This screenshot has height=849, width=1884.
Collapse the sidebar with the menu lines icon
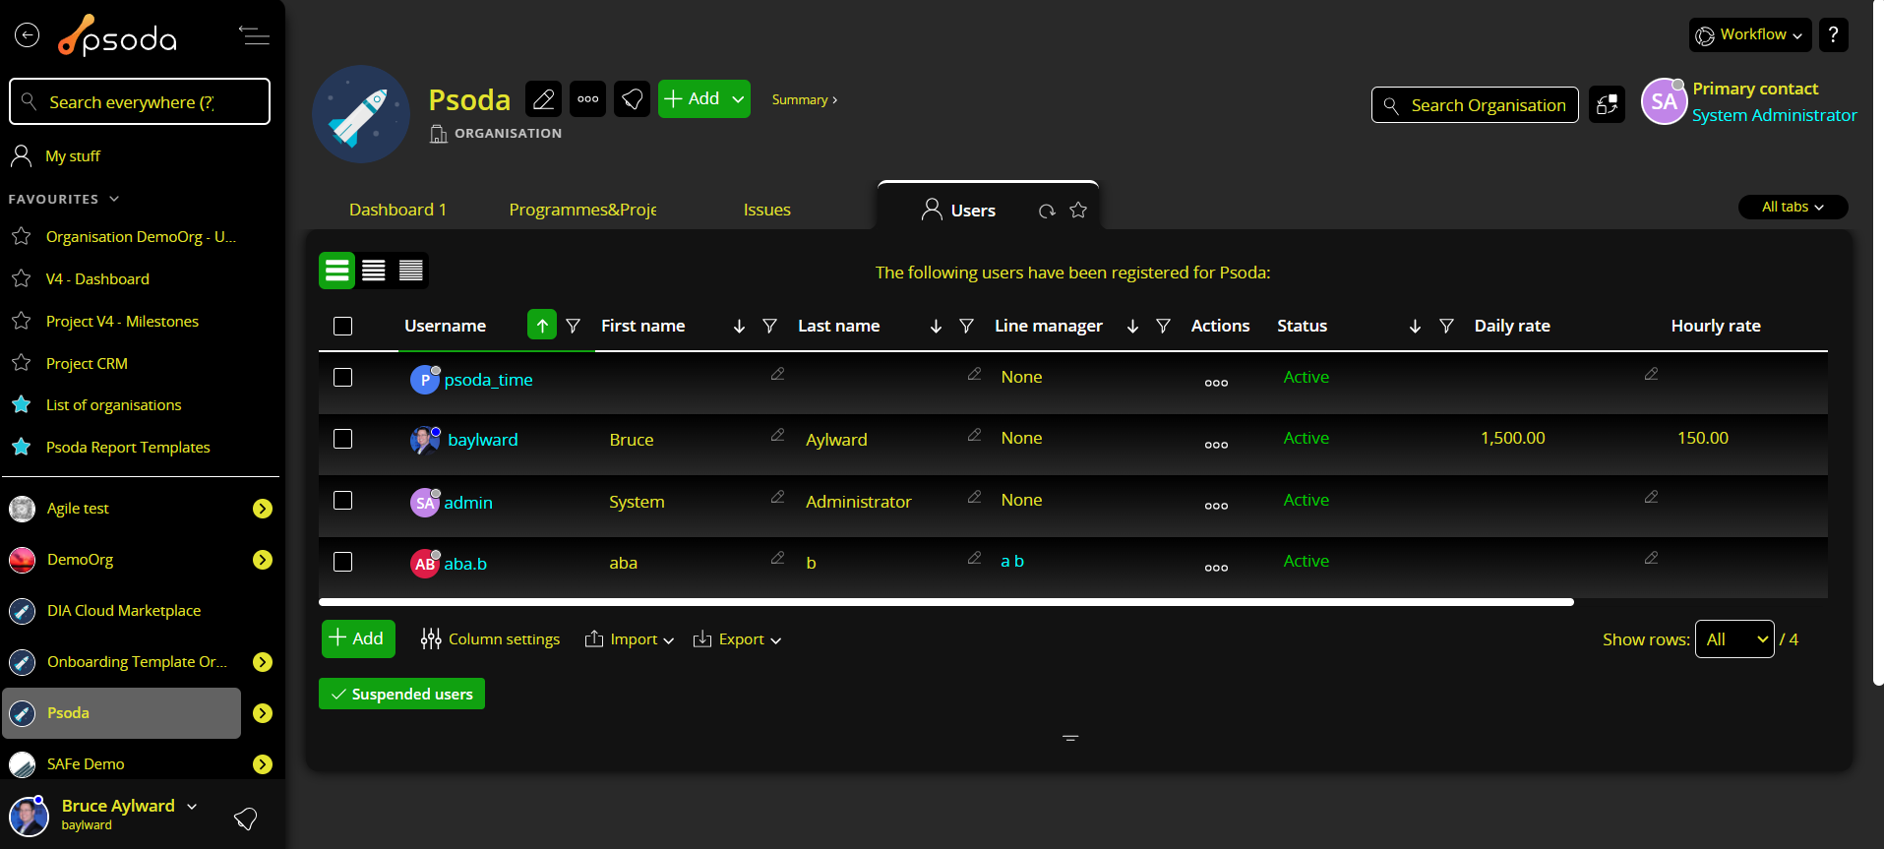coord(254,35)
